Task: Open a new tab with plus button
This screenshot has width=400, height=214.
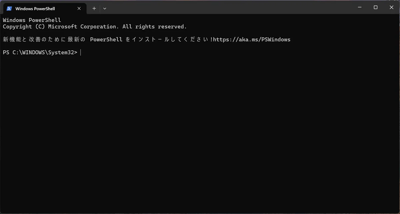Action: pyautogui.click(x=94, y=8)
